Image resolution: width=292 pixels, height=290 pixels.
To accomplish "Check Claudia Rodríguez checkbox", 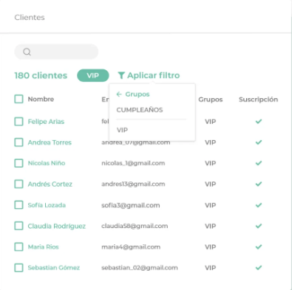I will pyautogui.click(x=18, y=226).
